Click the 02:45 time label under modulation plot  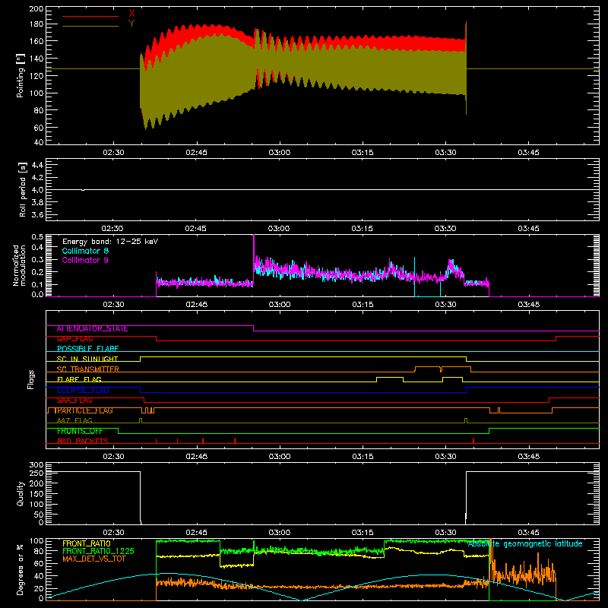click(x=197, y=305)
